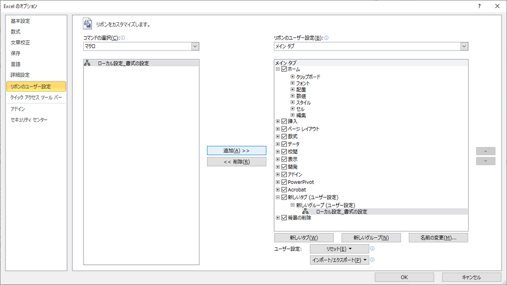Toggle the ページ レイアウト checkbox
507x285 pixels.
[284, 129]
